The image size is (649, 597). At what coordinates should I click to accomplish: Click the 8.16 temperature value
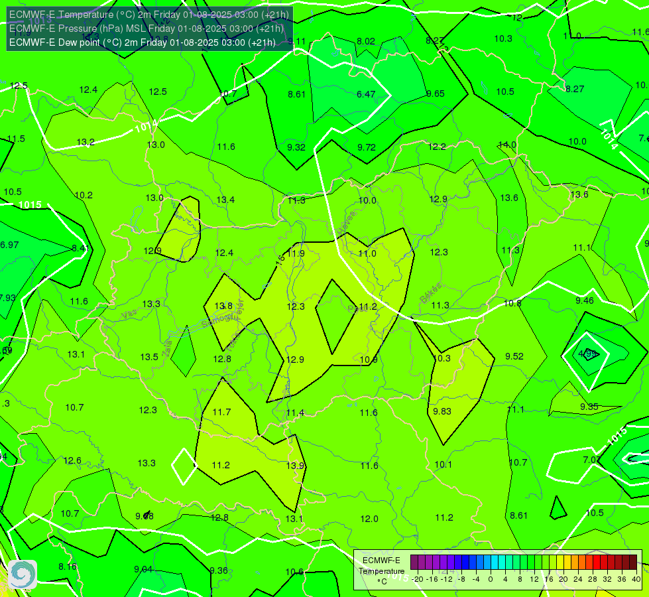tap(68, 566)
